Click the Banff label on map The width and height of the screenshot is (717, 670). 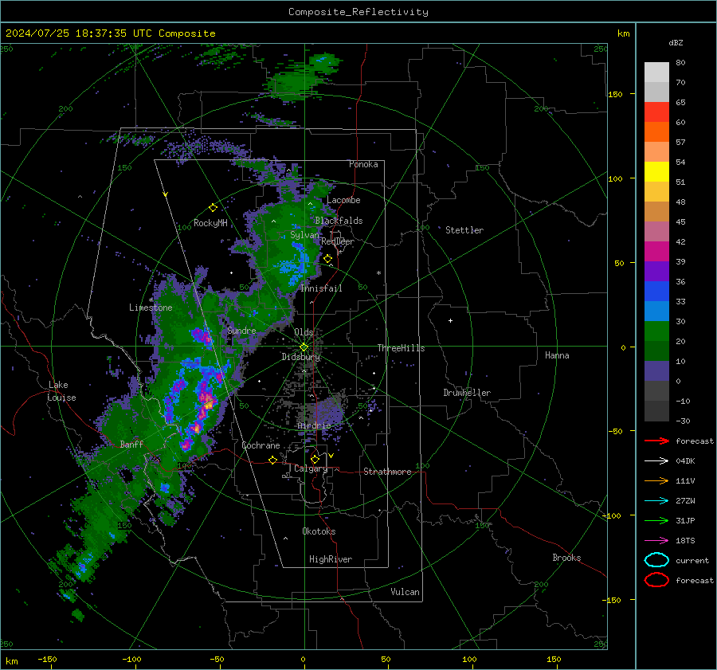131,444
